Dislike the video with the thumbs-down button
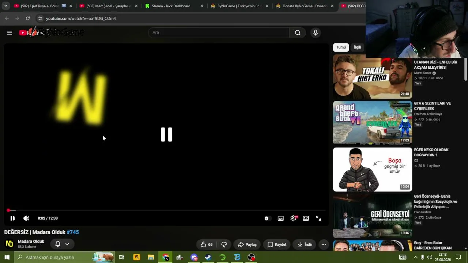This screenshot has width=468, height=263. click(224, 244)
